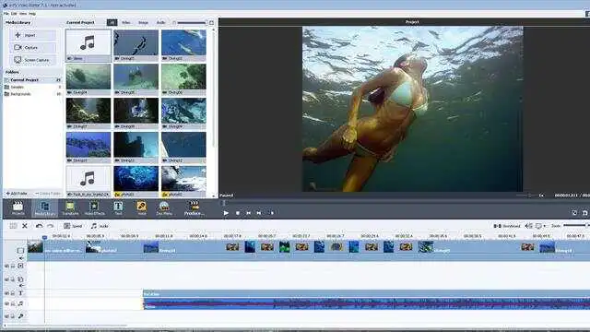590x332 pixels.
Task: Open the Disc Menu section
Action: pyautogui.click(x=164, y=208)
